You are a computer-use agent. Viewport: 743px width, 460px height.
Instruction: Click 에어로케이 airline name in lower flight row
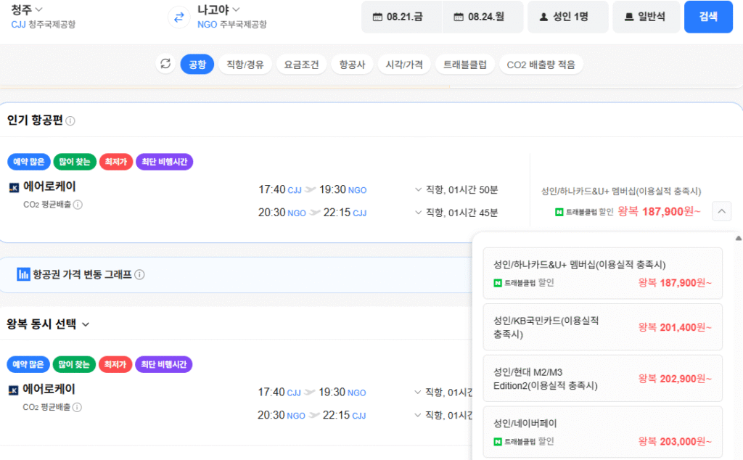[x=49, y=390]
